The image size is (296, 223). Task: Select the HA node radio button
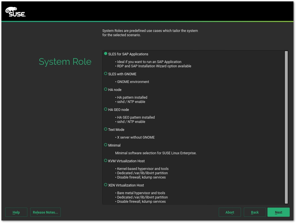106,89
